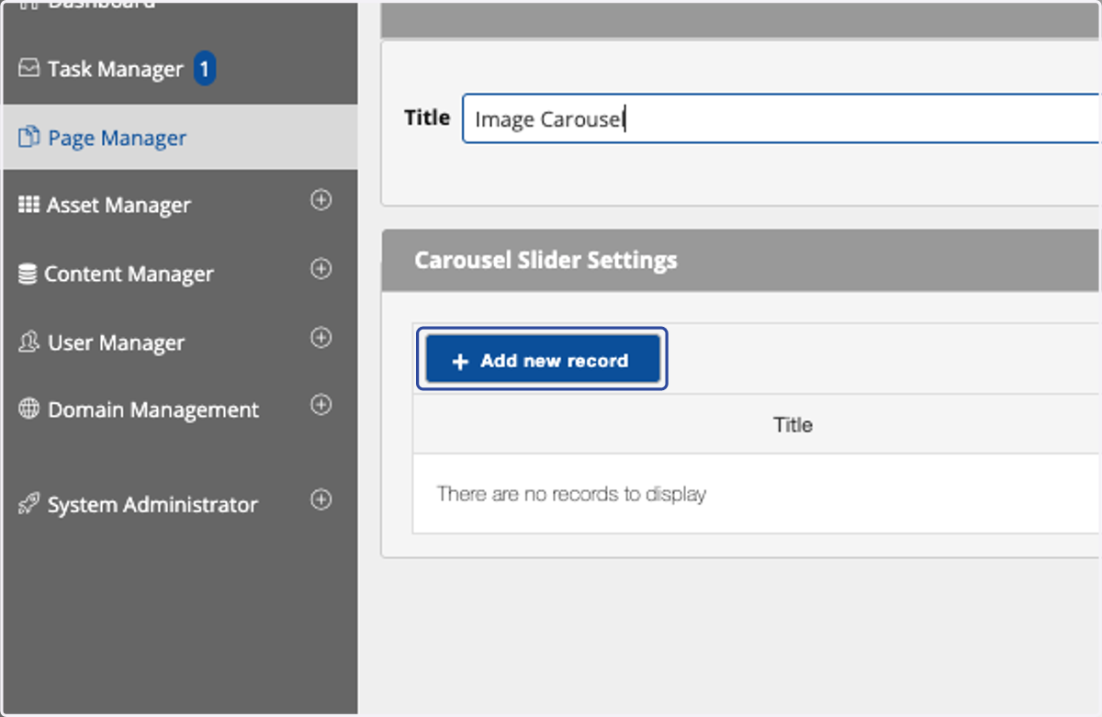1102x717 pixels.
Task: Expand the Content Manager submenu plus
Action: [320, 269]
